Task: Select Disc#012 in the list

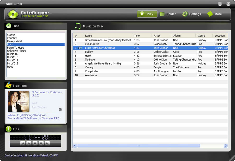Action: 36,63
